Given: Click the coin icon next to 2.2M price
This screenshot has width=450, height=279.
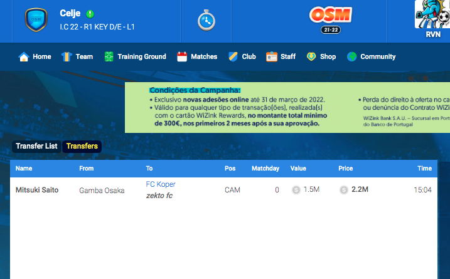Looking at the screenshot, I should (344, 190).
